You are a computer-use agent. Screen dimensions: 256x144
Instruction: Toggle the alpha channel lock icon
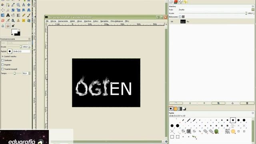point(183,17)
